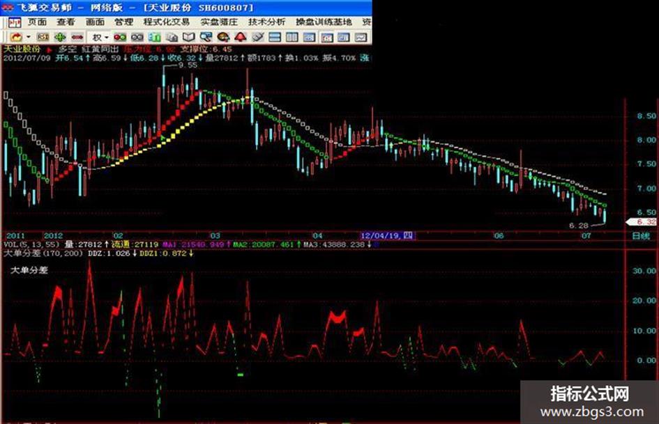
Task: Click the RSI indicator toolbar icon
Action: [43, 38]
